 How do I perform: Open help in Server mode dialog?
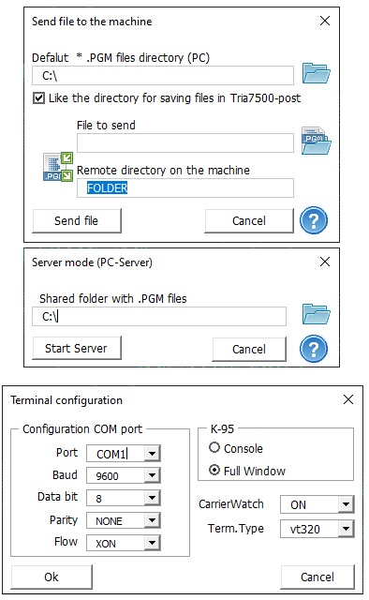(314, 349)
